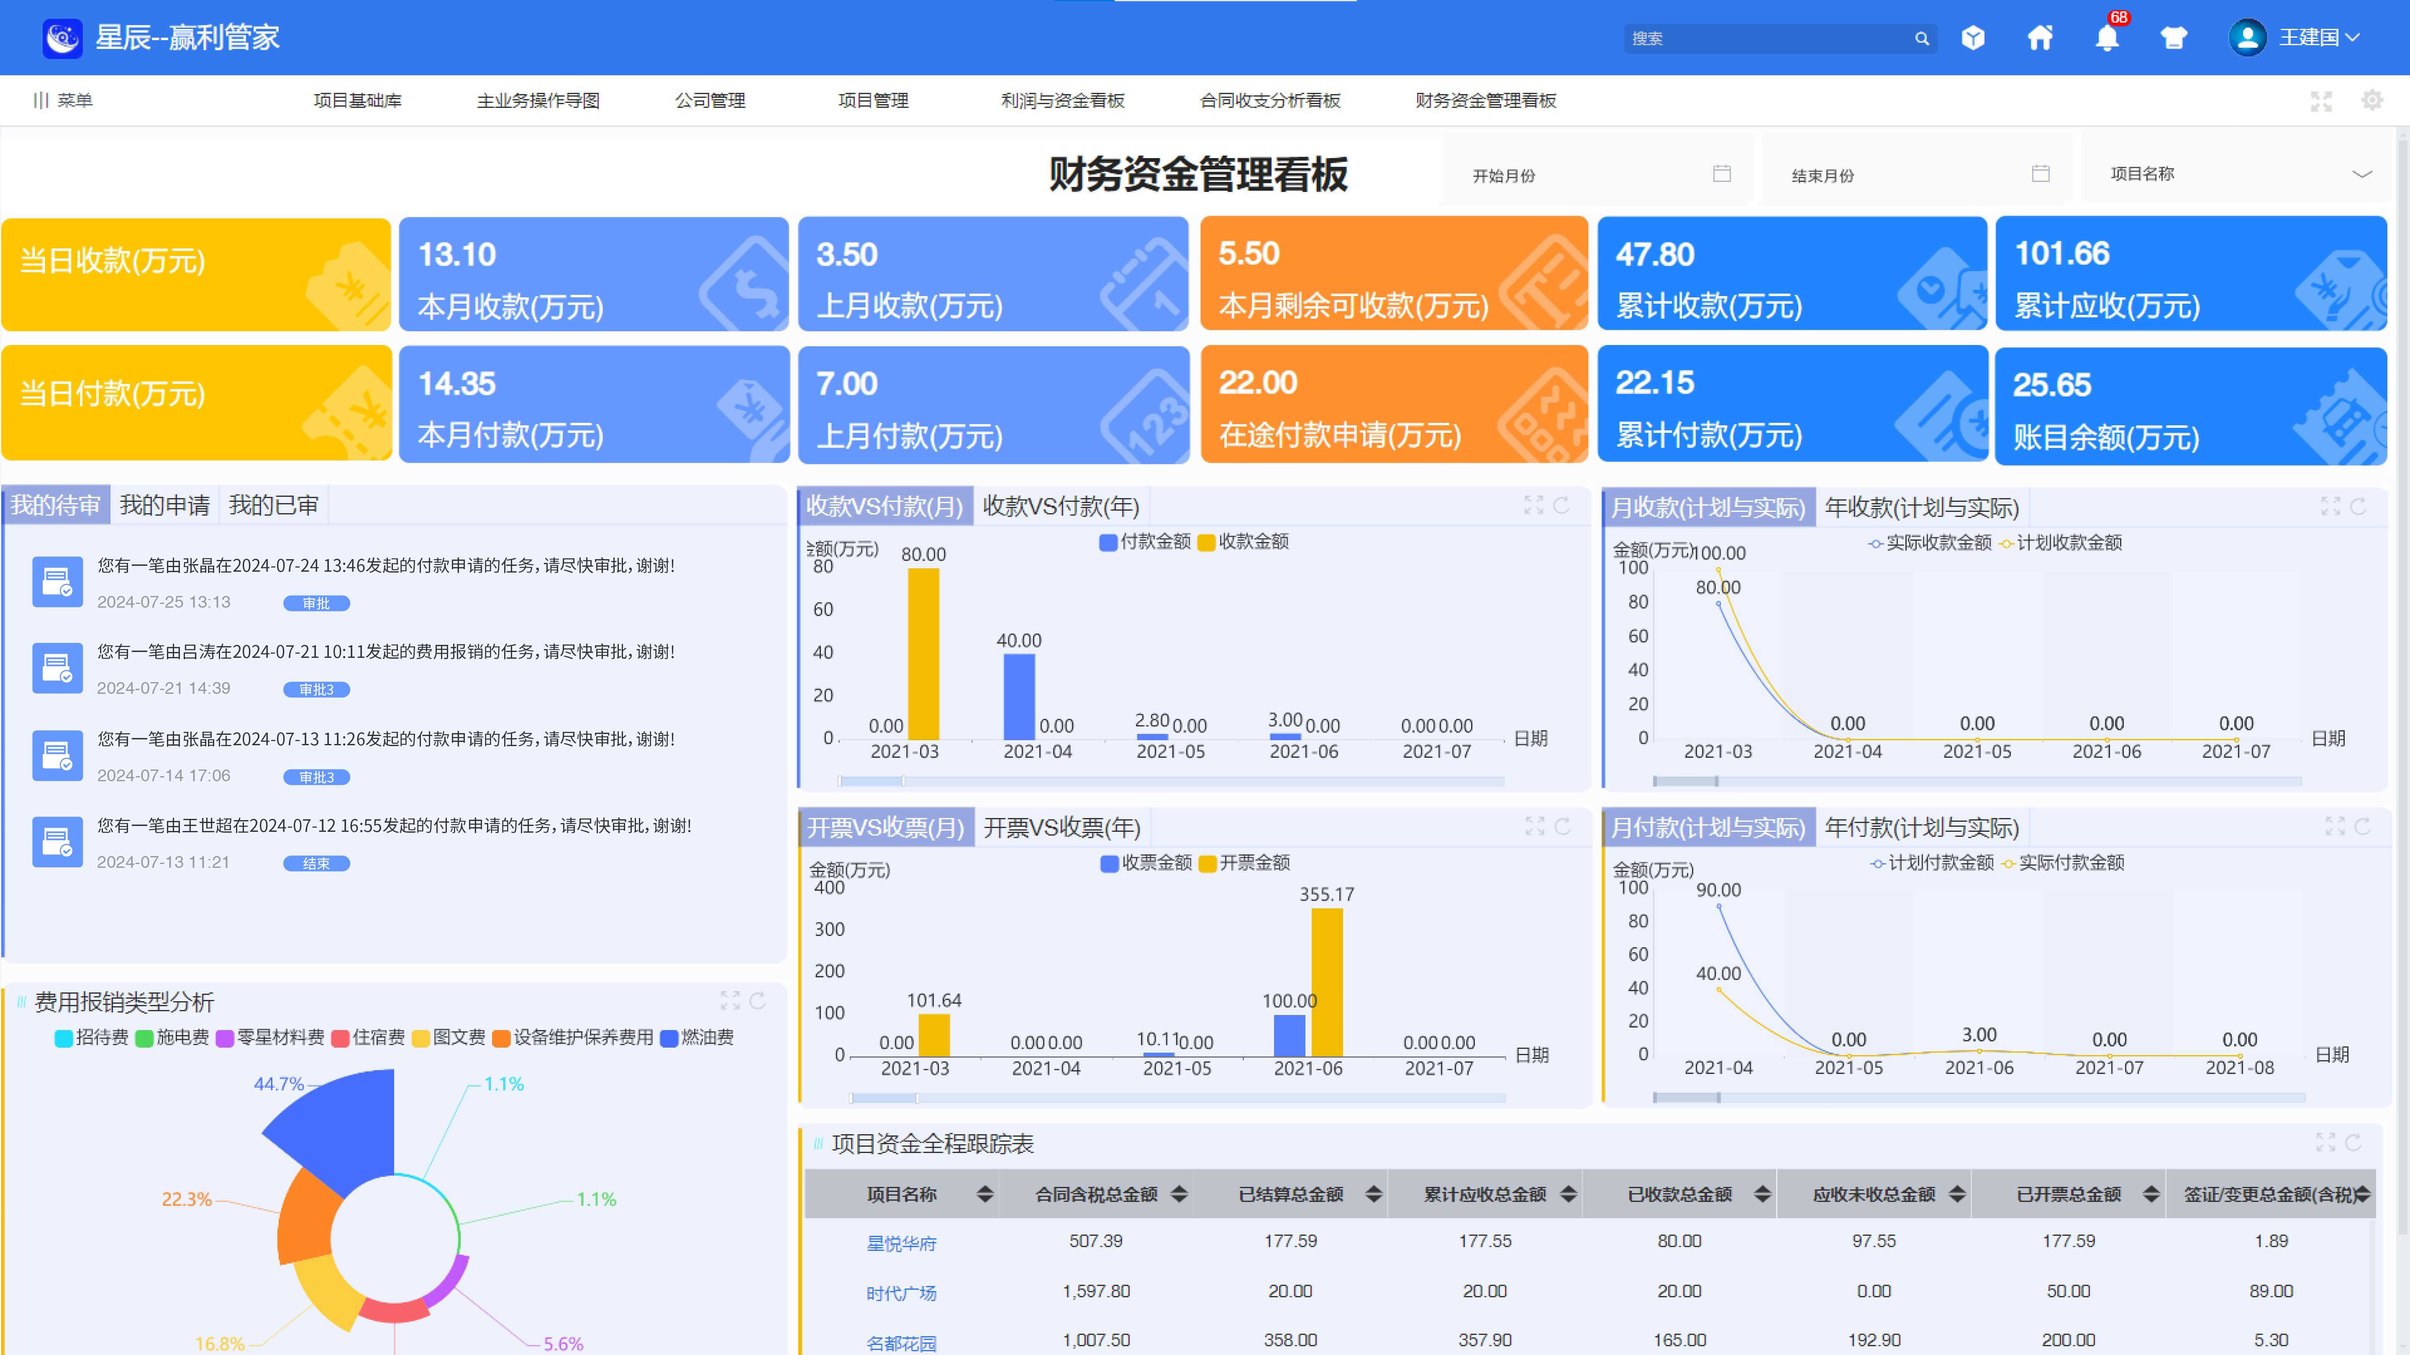The width and height of the screenshot is (2410, 1355).
Task: Toggle 计划付款金额 legend series
Action: (x=1932, y=862)
